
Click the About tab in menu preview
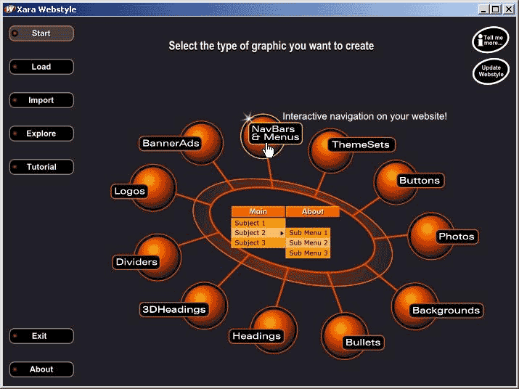tap(312, 211)
